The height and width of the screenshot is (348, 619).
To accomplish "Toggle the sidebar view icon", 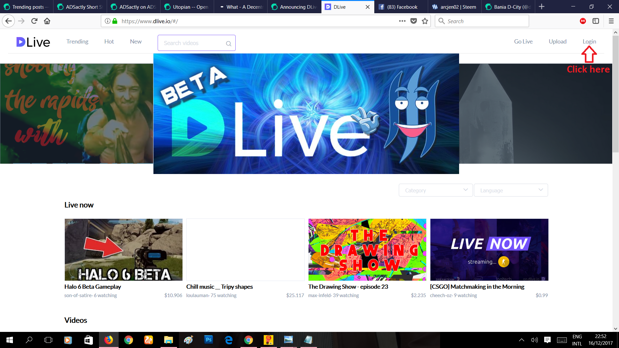I will point(596,21).
